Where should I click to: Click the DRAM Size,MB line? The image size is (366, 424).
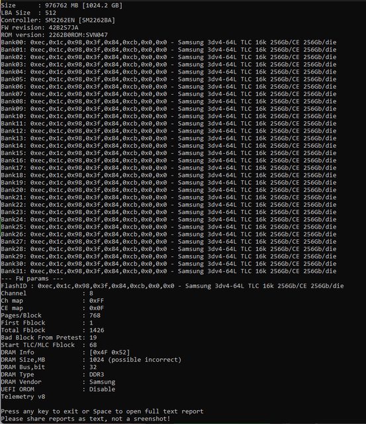coord(91,360)
